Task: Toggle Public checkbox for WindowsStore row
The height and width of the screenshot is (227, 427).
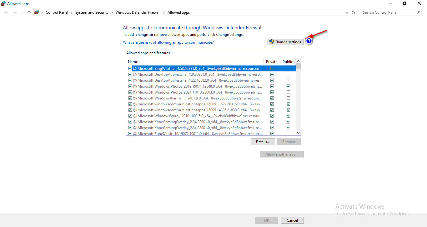Action: tap(288, 116)
